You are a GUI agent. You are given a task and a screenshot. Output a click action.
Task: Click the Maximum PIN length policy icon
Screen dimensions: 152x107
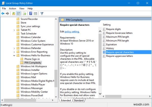click(104, 37)
